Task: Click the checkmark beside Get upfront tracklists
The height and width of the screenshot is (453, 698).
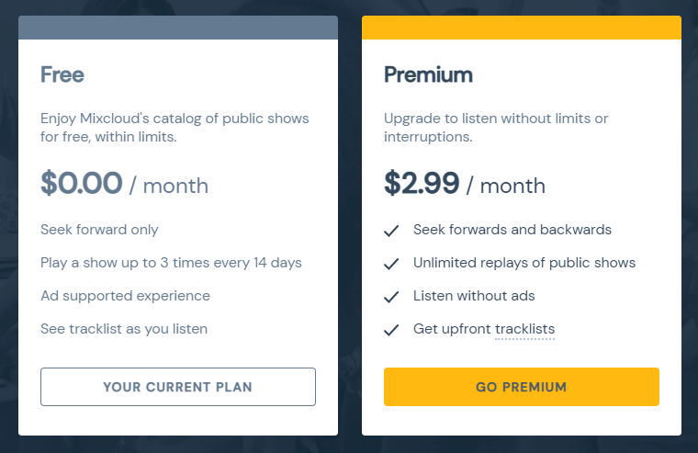Action: [392, 330]
